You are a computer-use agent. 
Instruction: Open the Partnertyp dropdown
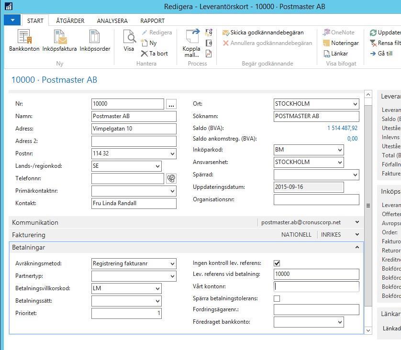[x=172, y=276]
